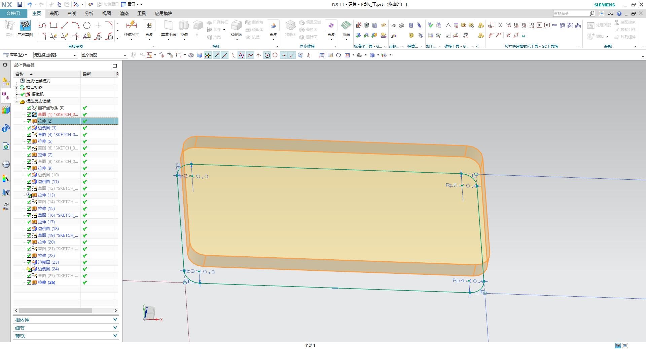Uncheck the 拉伸 (26) feature checkbox
646x349 pixels.
(x=29, y=282)
